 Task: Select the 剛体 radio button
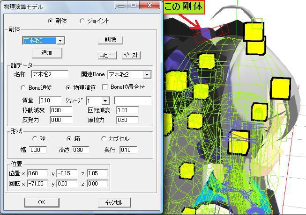click(50, 21)
